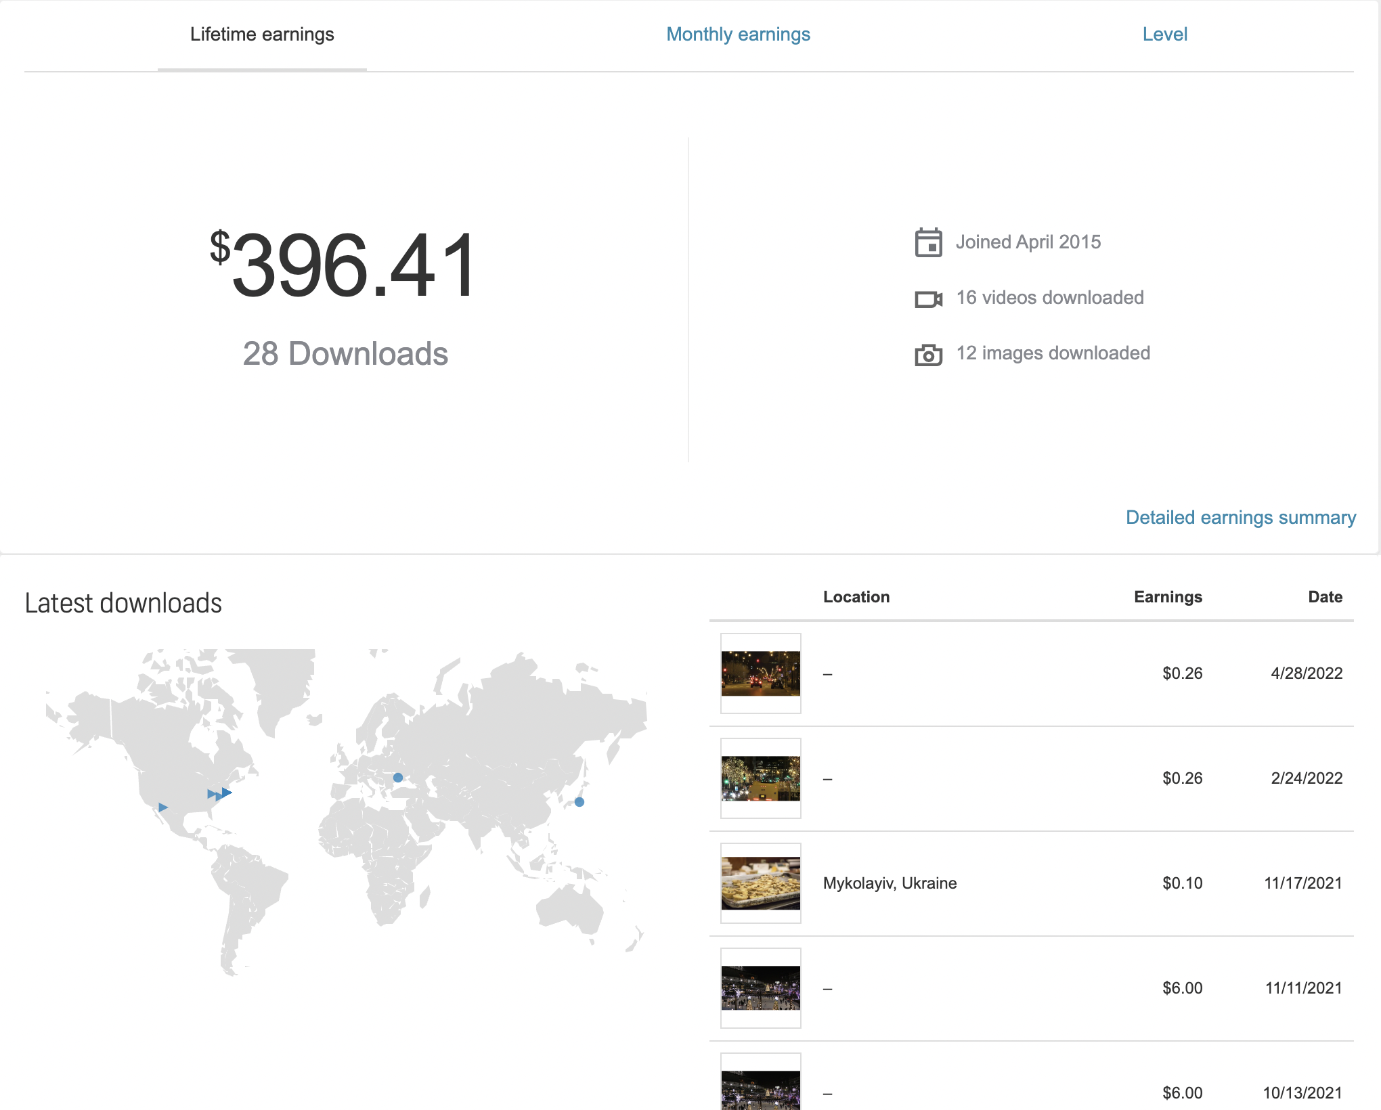The height and width of the screenshot is (1110, 1381).
Task: Click the calendar icon beside Joined April 2015
Action: 929,242
